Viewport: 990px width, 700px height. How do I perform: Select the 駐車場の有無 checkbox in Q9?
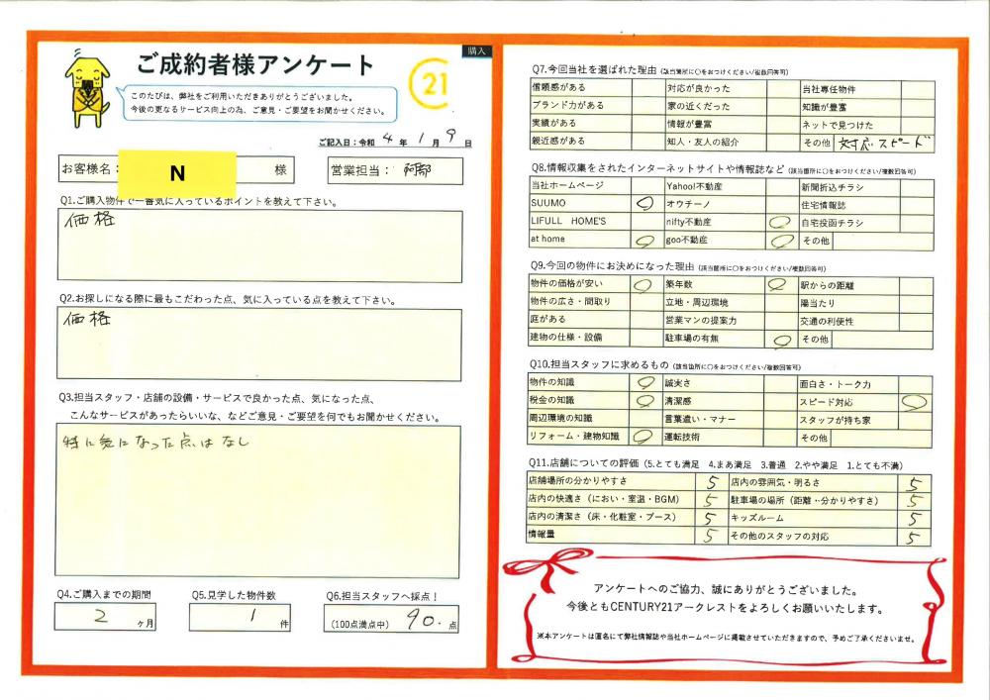[781, 339]
